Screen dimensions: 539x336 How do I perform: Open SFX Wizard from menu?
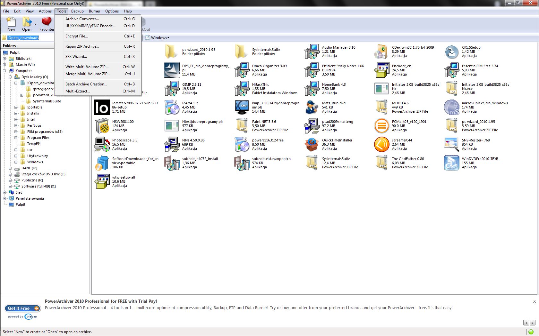(98, 57)
